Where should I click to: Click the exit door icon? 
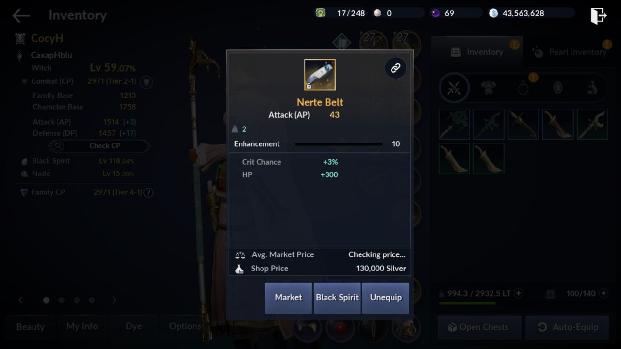pyautogui.click(x=599, y=16)
